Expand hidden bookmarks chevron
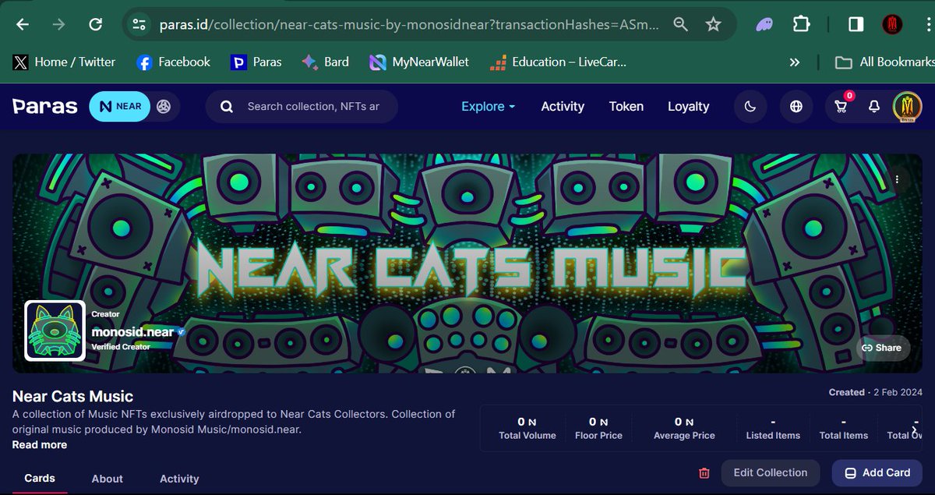 click(x=794, y=62)
